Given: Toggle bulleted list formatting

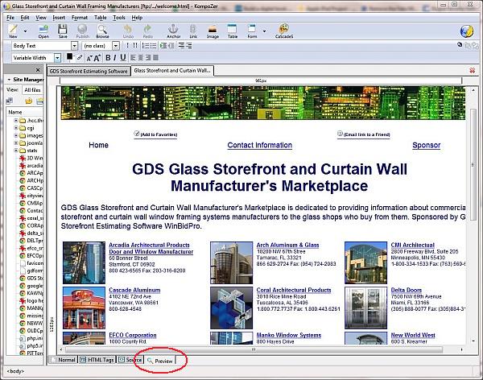Looking at the screenshot, I should click(153, 46).
